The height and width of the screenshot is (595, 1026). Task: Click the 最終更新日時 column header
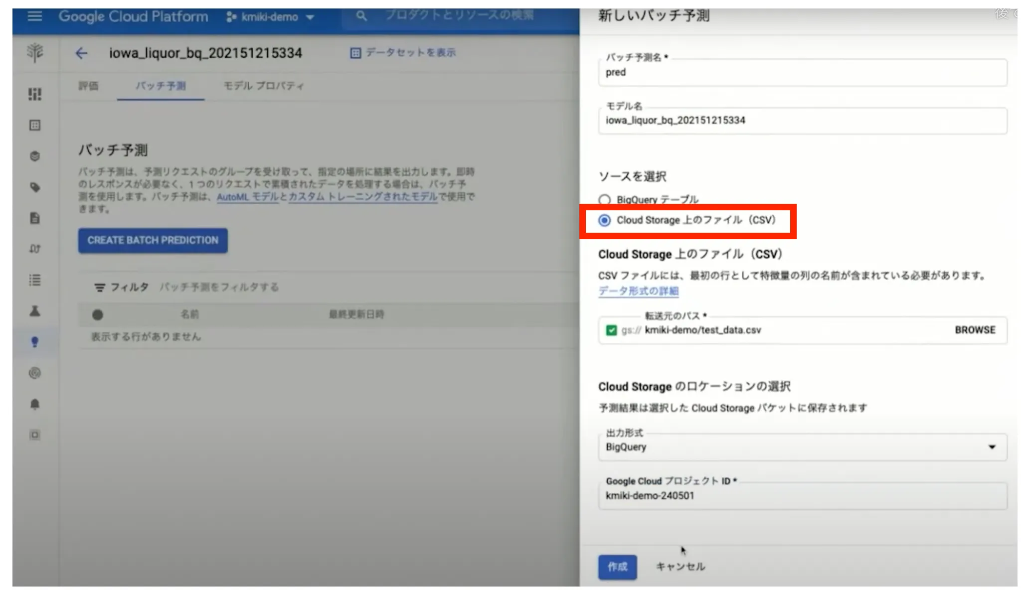point(356,314)
